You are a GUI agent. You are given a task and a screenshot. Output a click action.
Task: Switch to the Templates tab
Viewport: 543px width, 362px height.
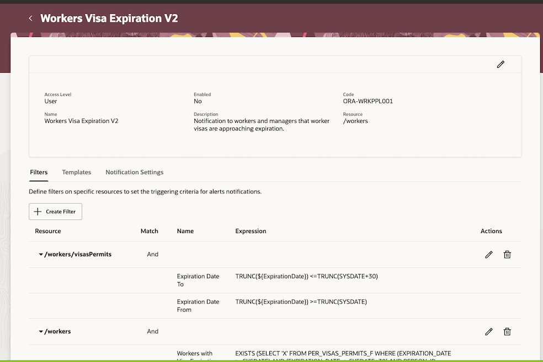(77, 172)
